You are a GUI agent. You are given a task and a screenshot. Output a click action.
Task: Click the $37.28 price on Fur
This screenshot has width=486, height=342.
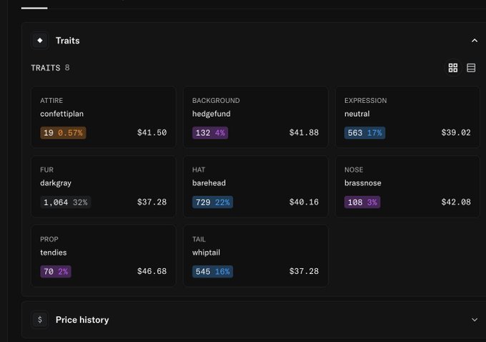(x=152, y=202)
